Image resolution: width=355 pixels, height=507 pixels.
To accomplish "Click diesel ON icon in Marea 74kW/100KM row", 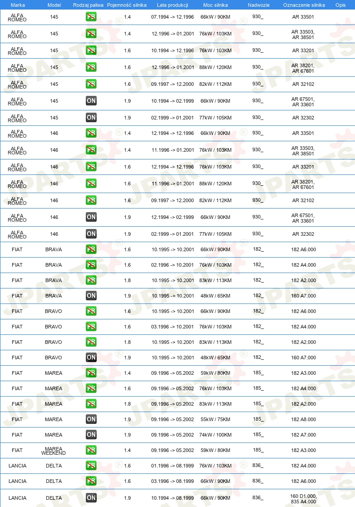I will [x=91, y=435].
